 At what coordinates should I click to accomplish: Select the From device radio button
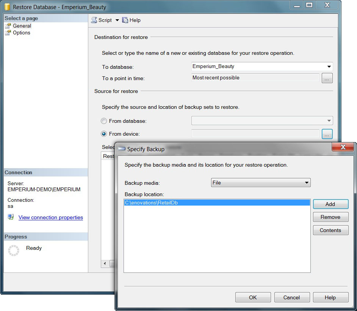pyautogui.click(x=104, y=134)
